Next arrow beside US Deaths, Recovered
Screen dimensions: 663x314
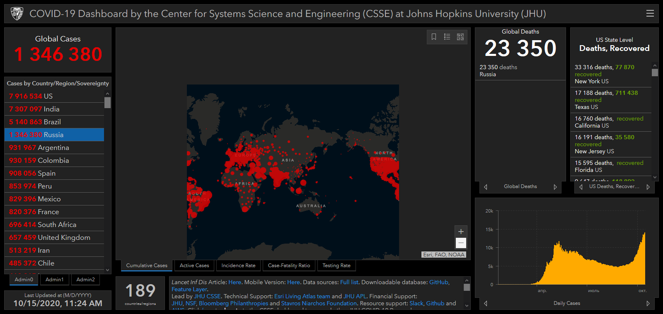648,187
